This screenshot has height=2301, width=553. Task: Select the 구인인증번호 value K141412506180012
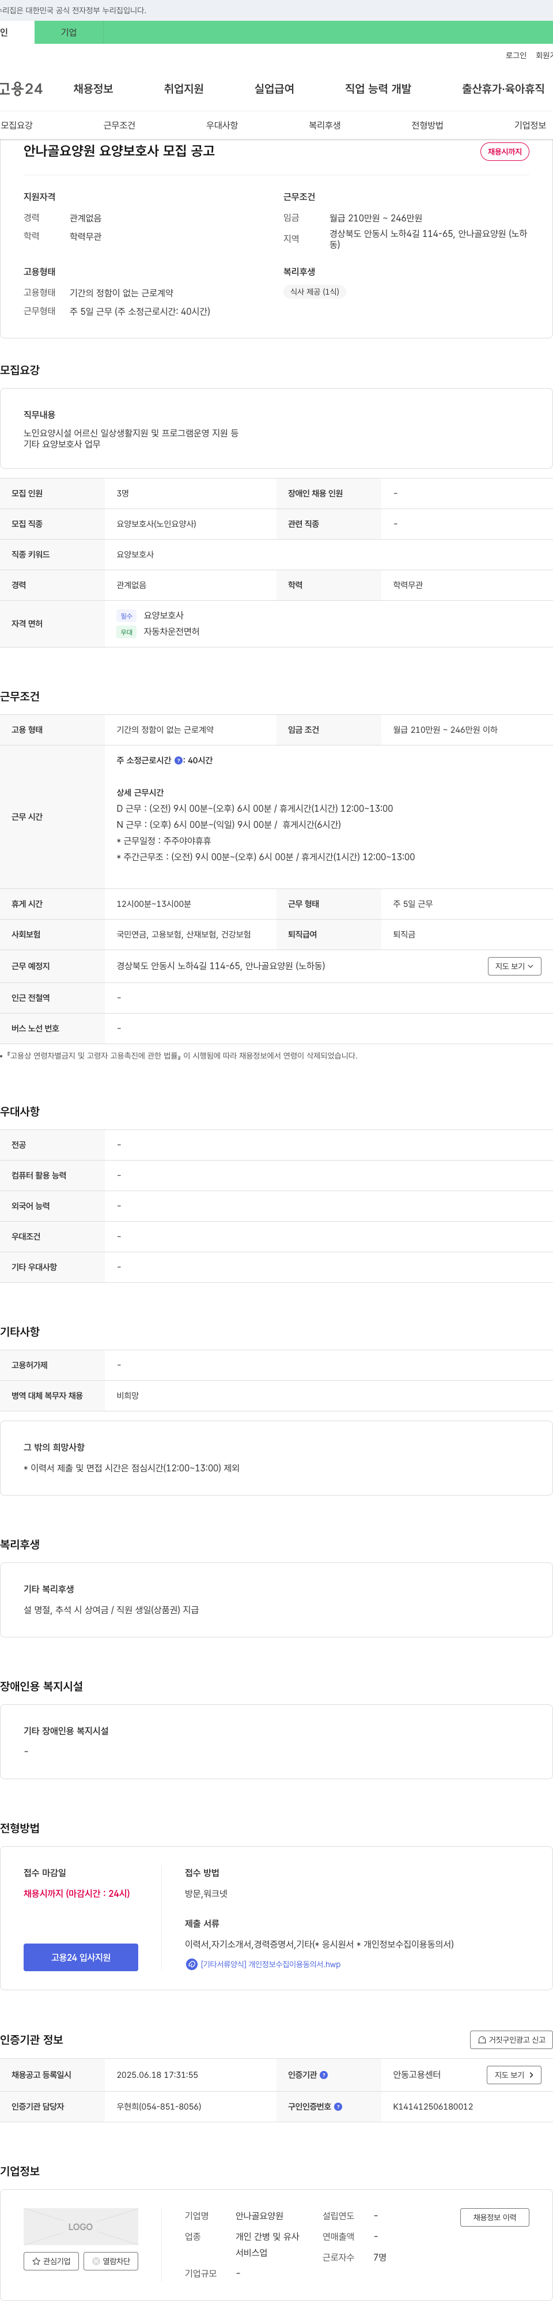point(433,2106)
